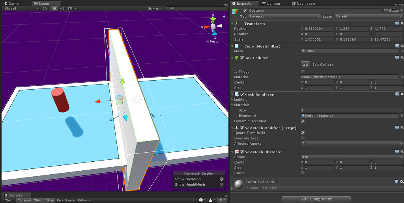The width and height of the screenshot is (404, 203).
Task: Collapse the Transform component foldout
Action: coord(232,24)
